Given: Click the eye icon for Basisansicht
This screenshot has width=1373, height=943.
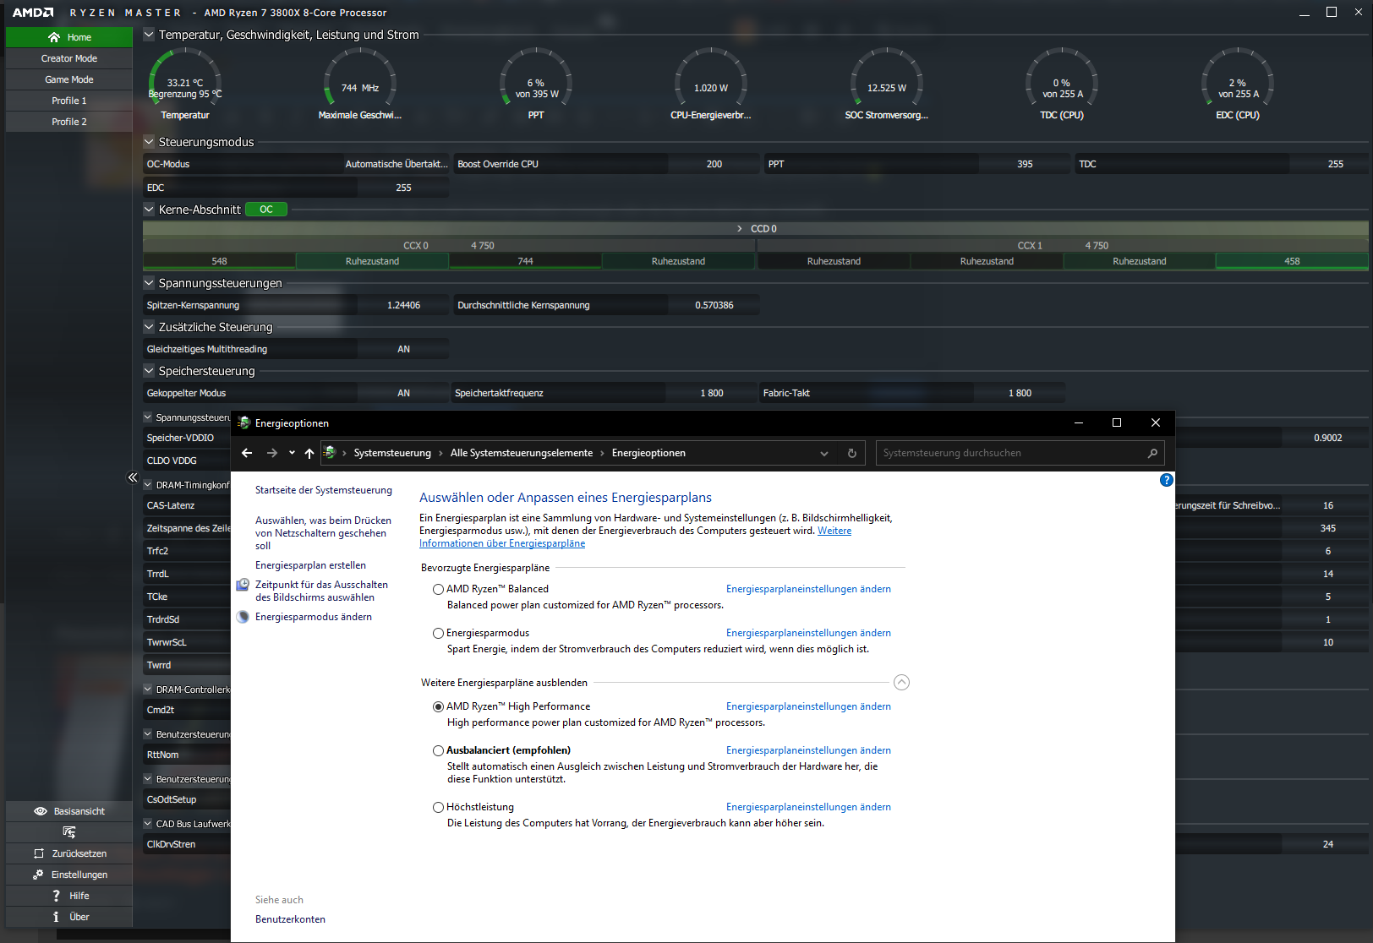Looking at the screenshot, I should [40, 811].
